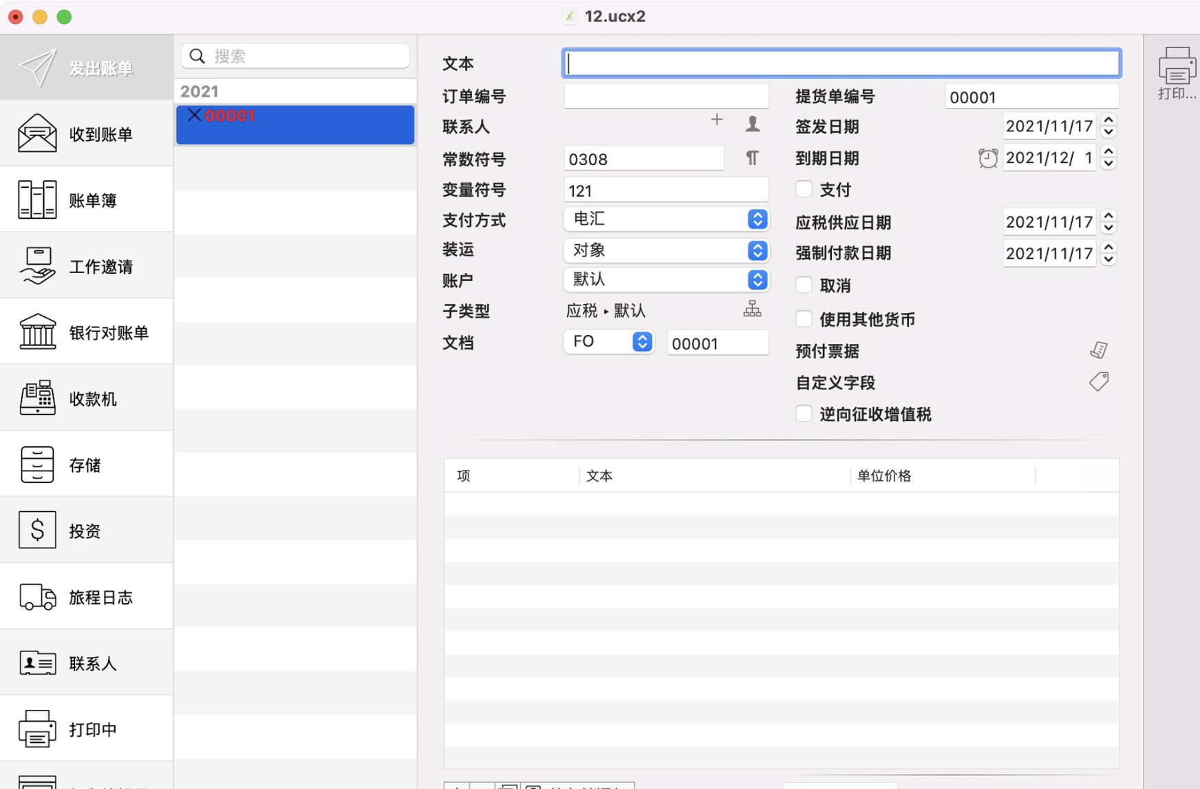Open the 子类型 hierarchy icon
1200x789 pixels.
tap(752, 310)
